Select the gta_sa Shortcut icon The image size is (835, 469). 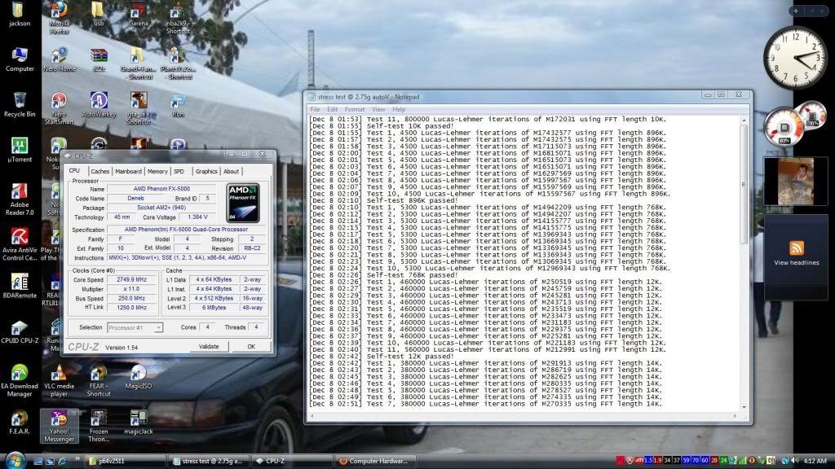139,108
